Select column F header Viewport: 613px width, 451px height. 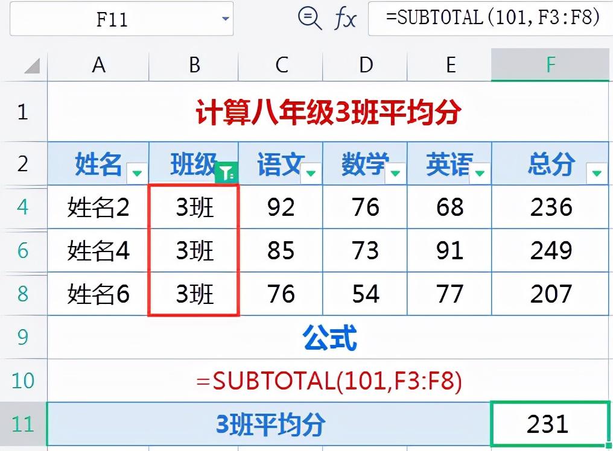pyautogui.click(x=550, y=65)
